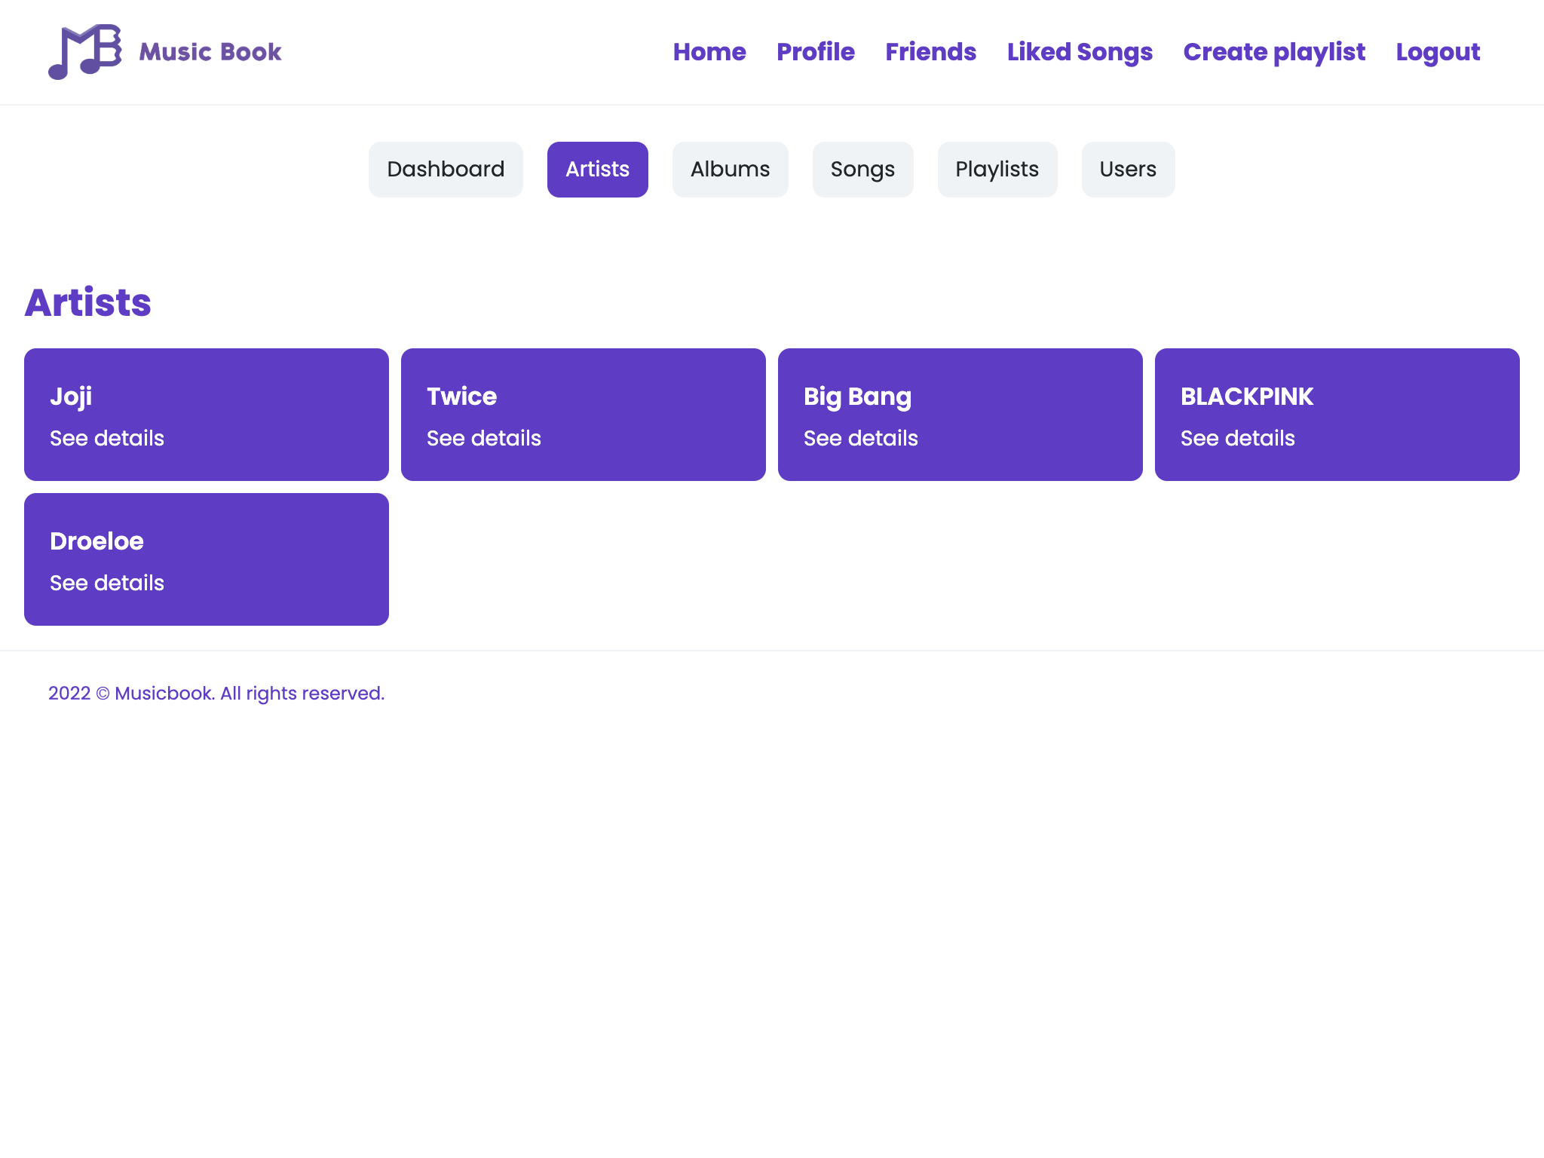Click the Logout link
Image resolution: width=1544 pixels, height=1158 pixels.
(x=1437, y=52)
